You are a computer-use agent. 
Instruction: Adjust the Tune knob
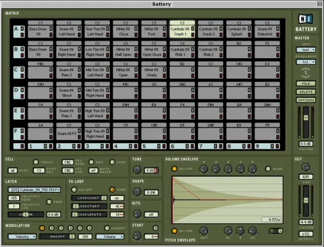pos(137,170)
